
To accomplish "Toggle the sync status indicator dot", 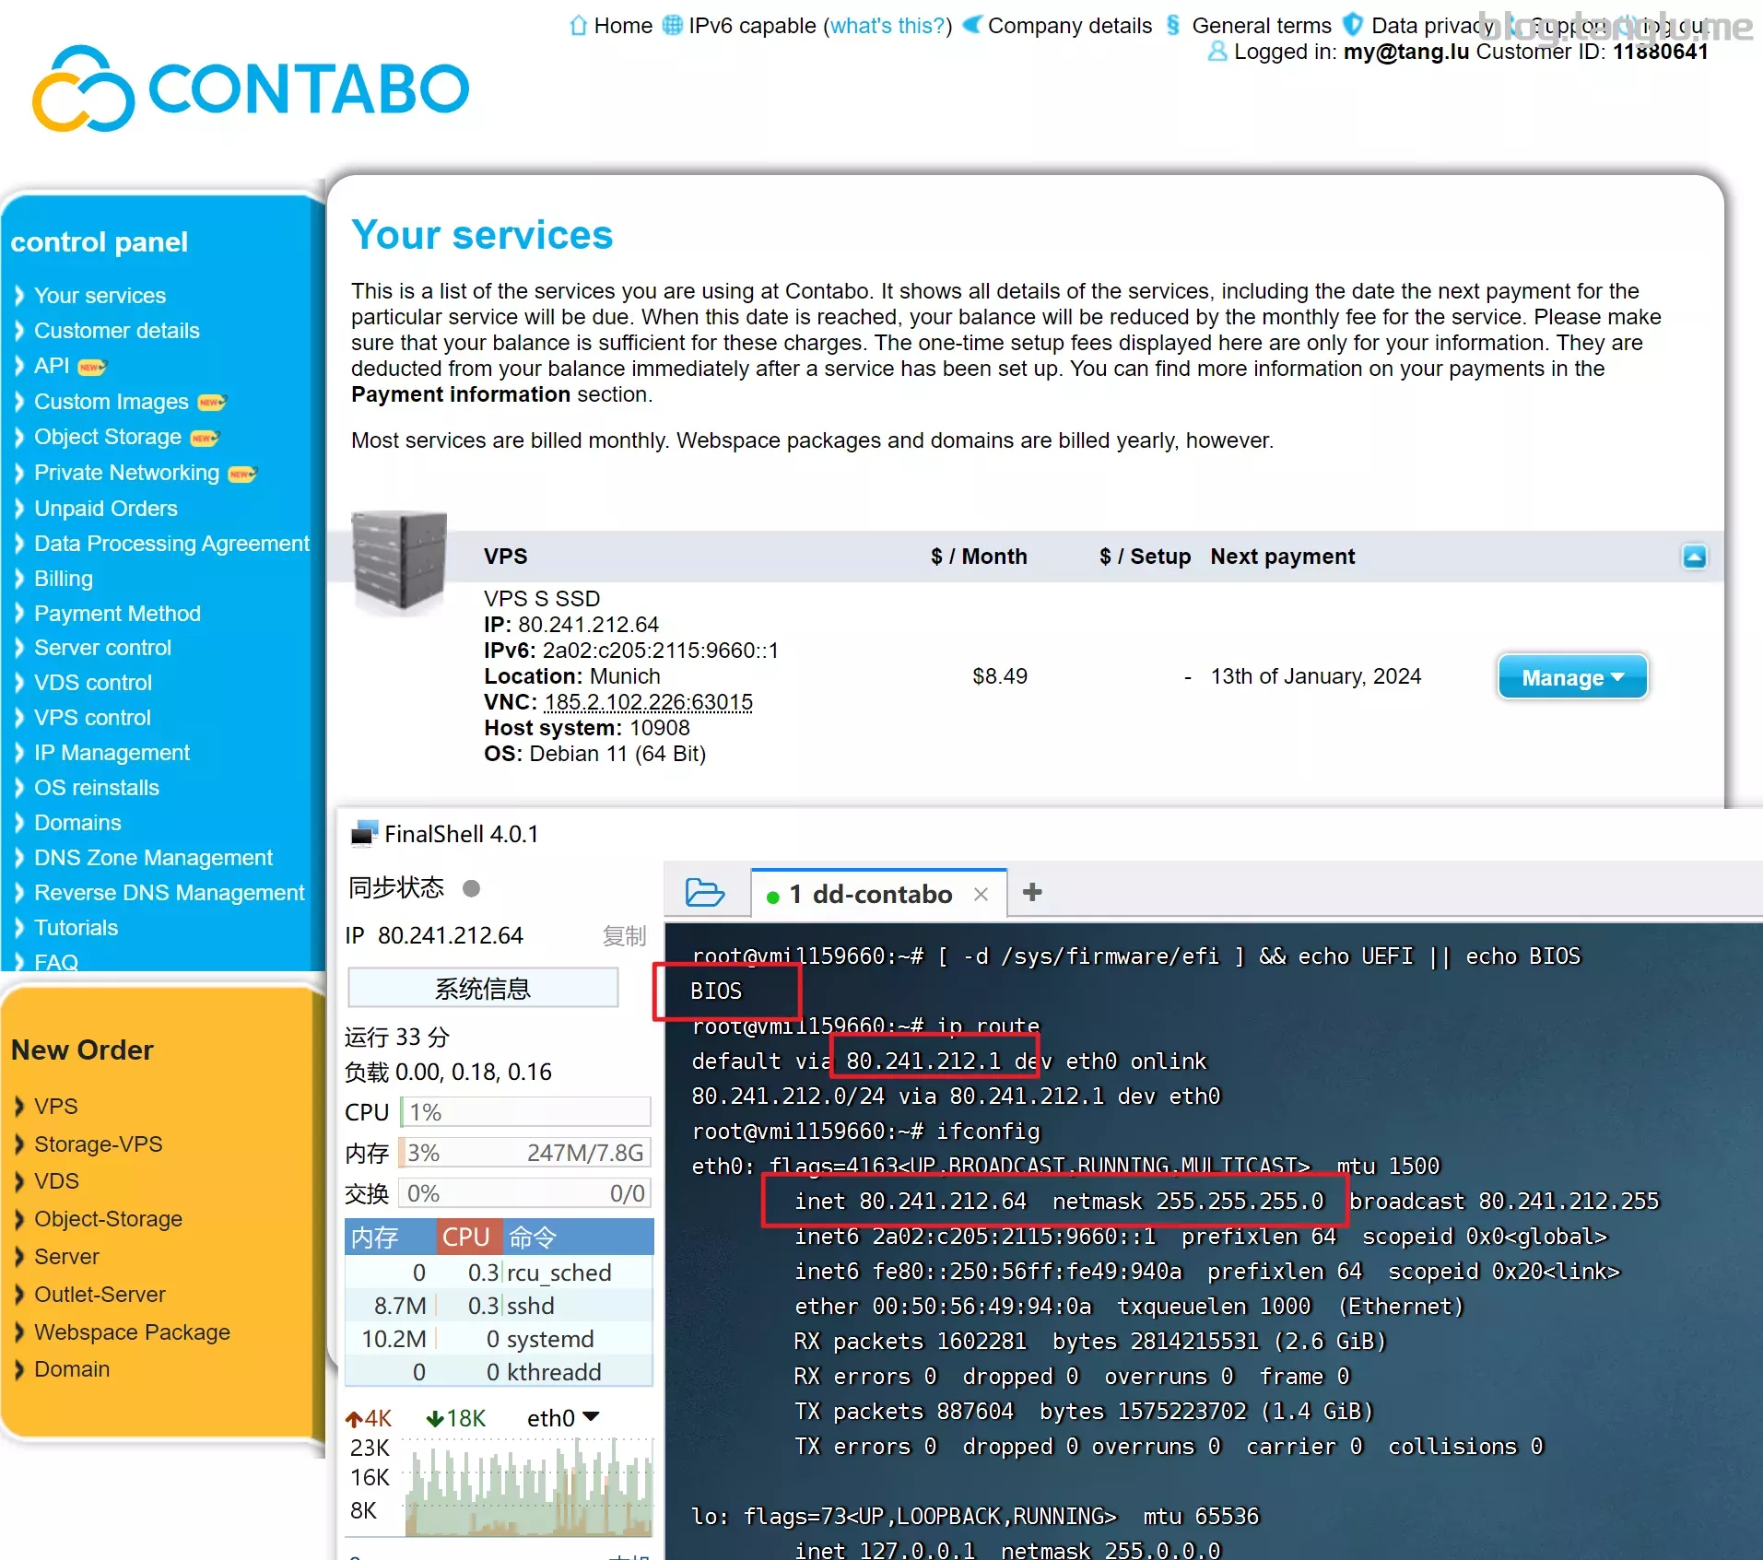I will click(471, 888).
